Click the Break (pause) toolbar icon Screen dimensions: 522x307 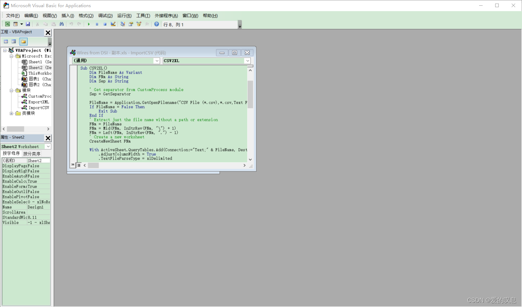coord(97,24)
